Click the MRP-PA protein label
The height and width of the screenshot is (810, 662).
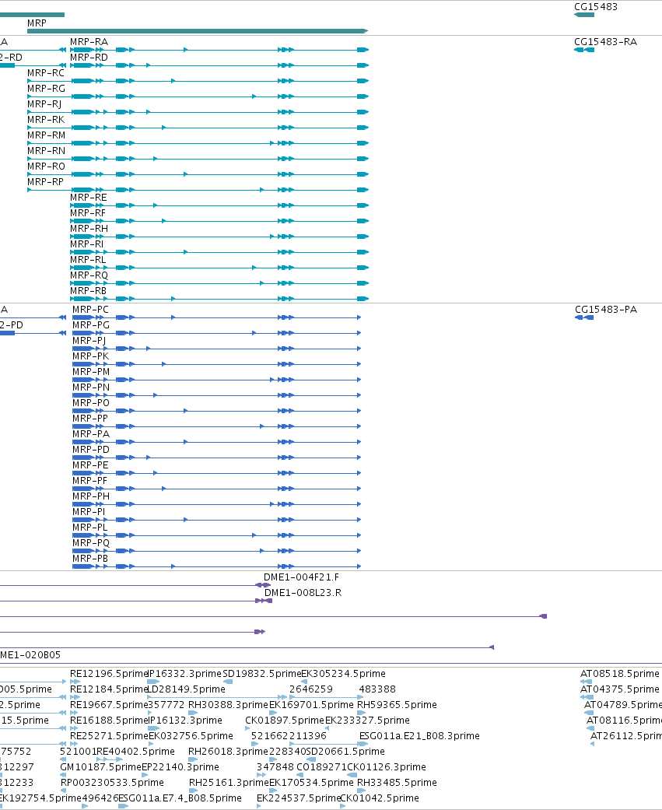(91, 433)
